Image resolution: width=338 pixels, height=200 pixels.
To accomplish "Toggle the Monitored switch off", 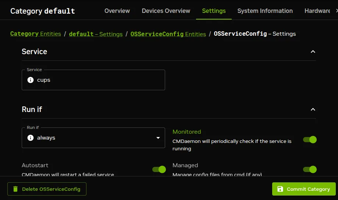I will [x=310, y=140].
